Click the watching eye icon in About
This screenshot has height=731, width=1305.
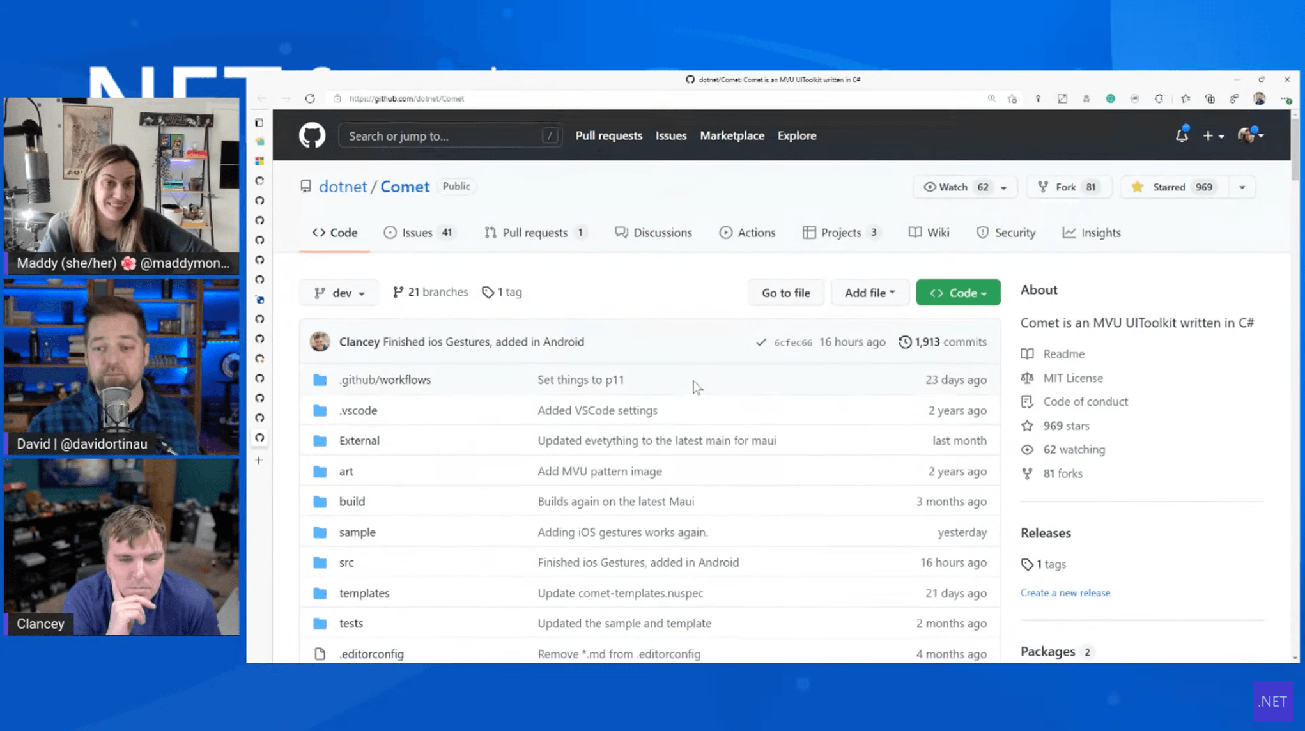click(1027, 449)
